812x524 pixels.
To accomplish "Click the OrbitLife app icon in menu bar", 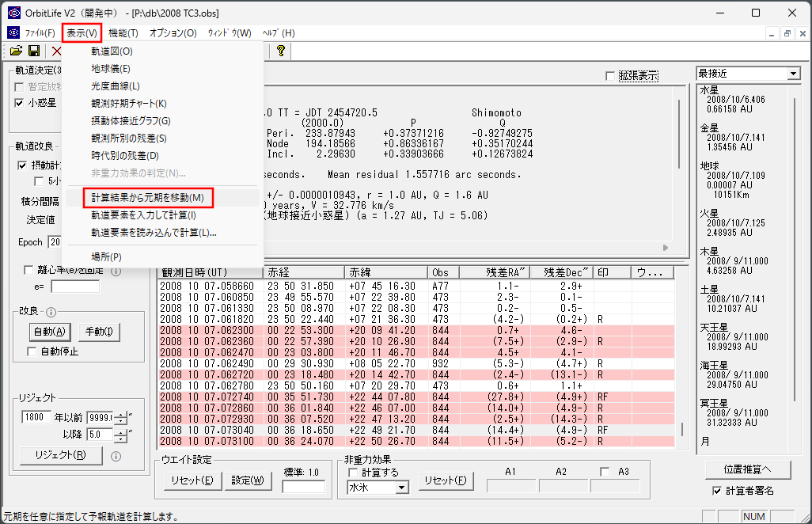I will [x=13, y=32].
